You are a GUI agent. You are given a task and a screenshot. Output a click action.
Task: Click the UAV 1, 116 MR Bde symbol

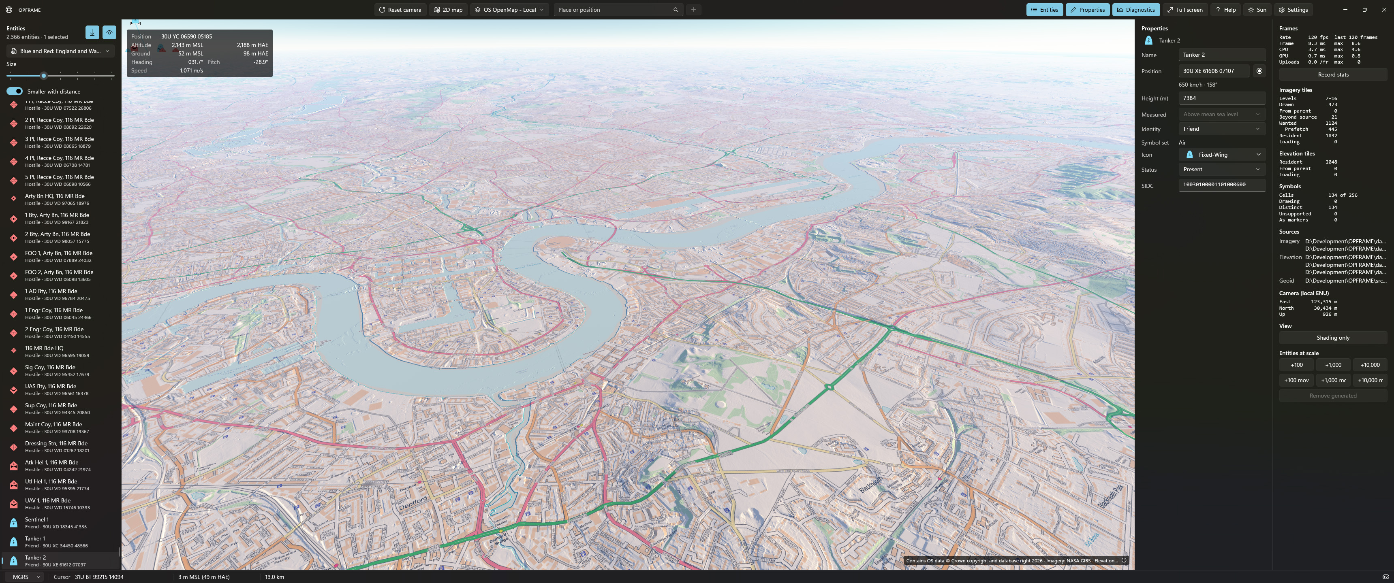point(13,504)
